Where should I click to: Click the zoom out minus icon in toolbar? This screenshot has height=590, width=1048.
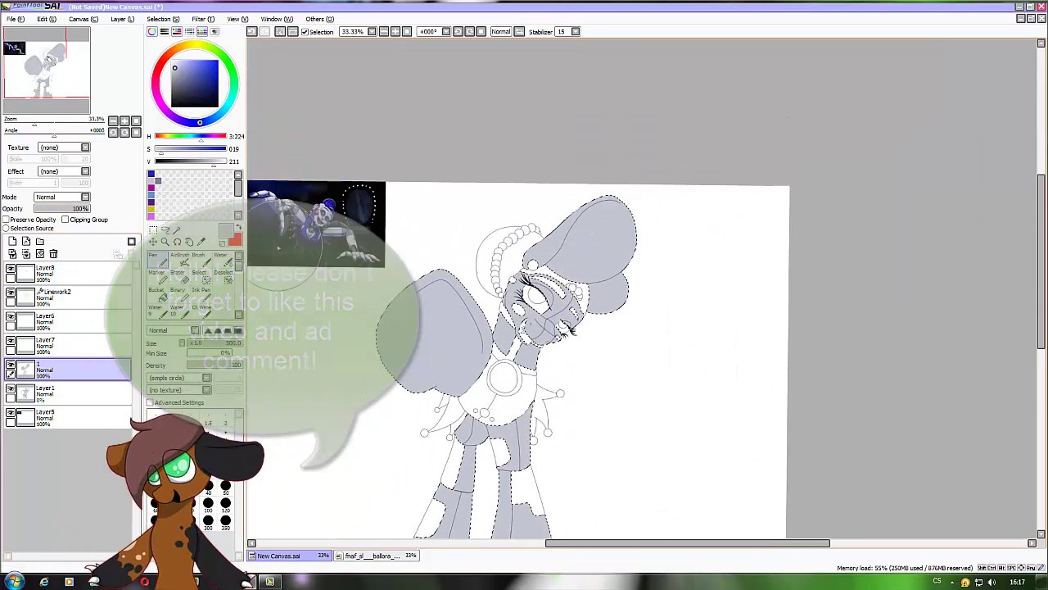pos(384,31)
